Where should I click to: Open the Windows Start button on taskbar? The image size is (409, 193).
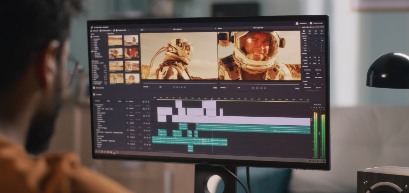click(96, 152)
